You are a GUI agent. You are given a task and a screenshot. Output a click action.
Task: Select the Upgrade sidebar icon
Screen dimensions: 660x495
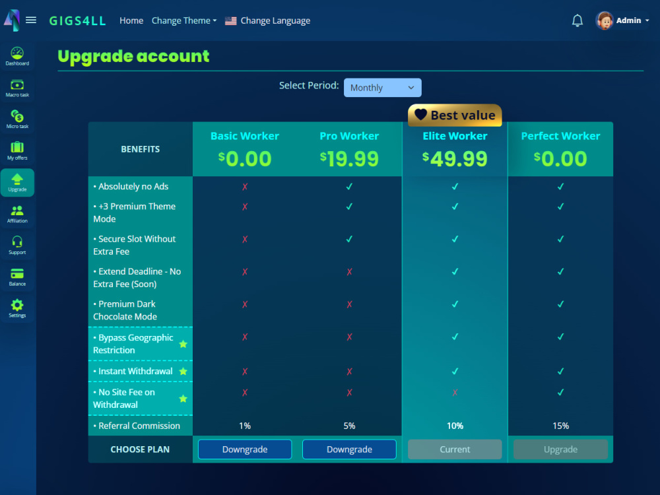[17, 183]
